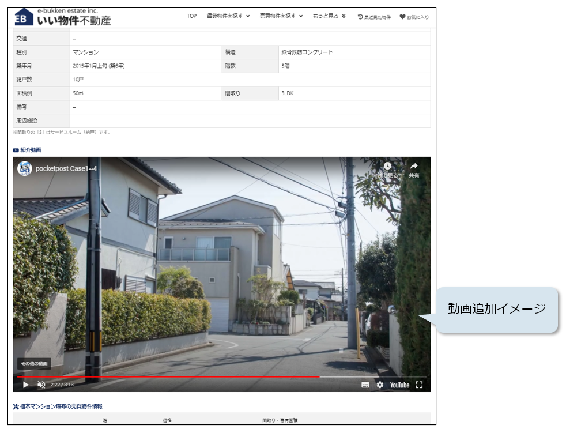Go to TOP in navigation bar

point(191,16)
